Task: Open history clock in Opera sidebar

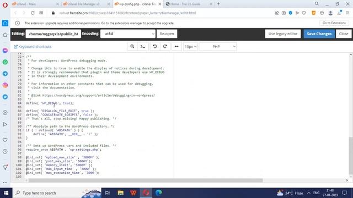Action: coord(5,152)
